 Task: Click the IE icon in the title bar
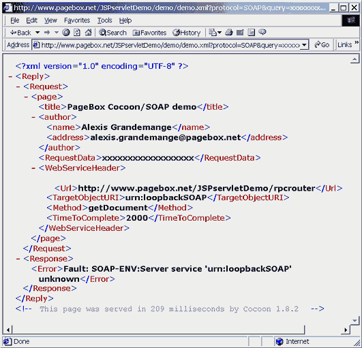tap(7, 8)
